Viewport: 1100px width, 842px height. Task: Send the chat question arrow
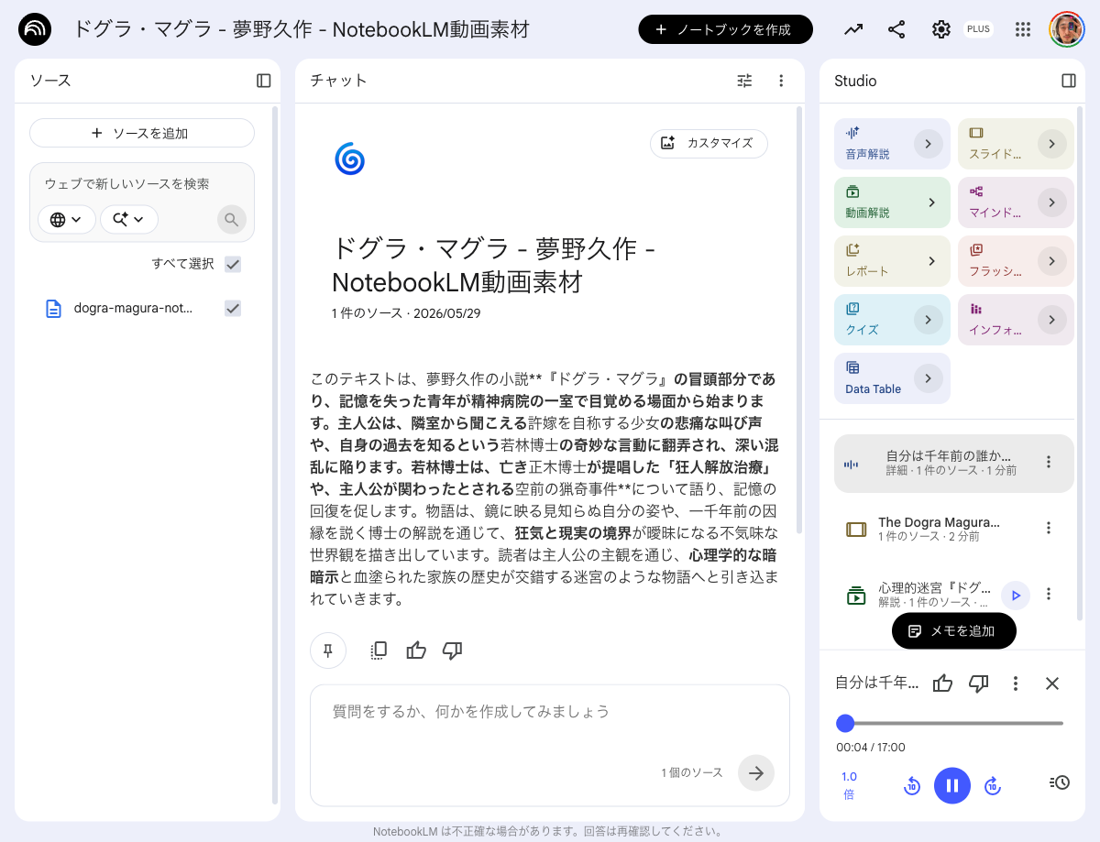[756, 772]
